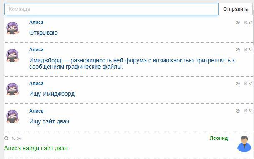Click clock icon on Ищу Имиджборд message
Image resolution: width=254 pixels, height=159 pixels.
tap(238, 84)
